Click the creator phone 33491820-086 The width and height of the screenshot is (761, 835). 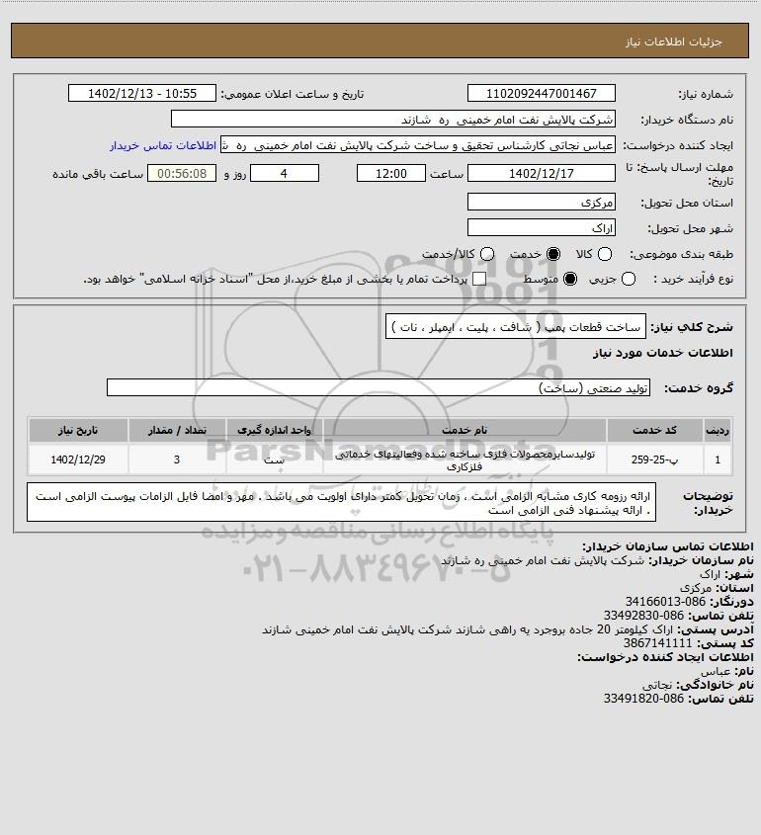[643, 699]
